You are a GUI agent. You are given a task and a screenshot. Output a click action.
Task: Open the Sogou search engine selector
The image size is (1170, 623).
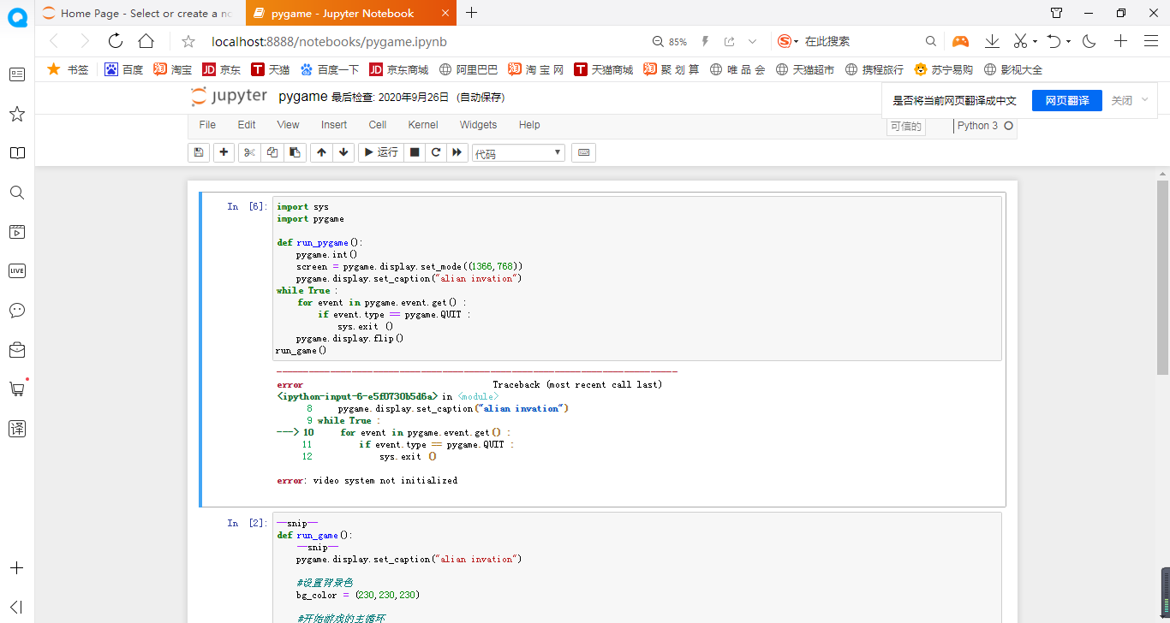click(x=788, y=41)
